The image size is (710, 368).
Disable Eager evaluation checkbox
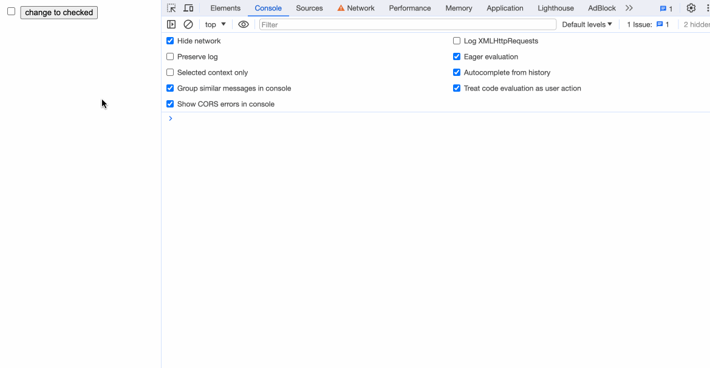(x=457, y=56)
